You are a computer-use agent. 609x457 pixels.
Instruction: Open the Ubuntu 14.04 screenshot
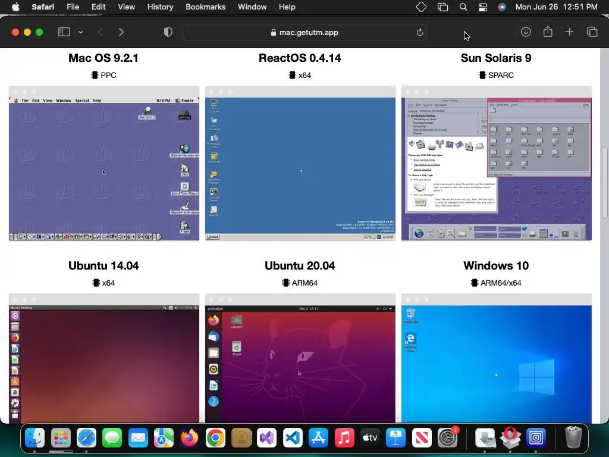coord(104,358)
